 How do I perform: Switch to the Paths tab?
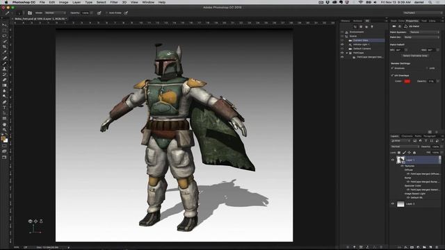(418, 136)
